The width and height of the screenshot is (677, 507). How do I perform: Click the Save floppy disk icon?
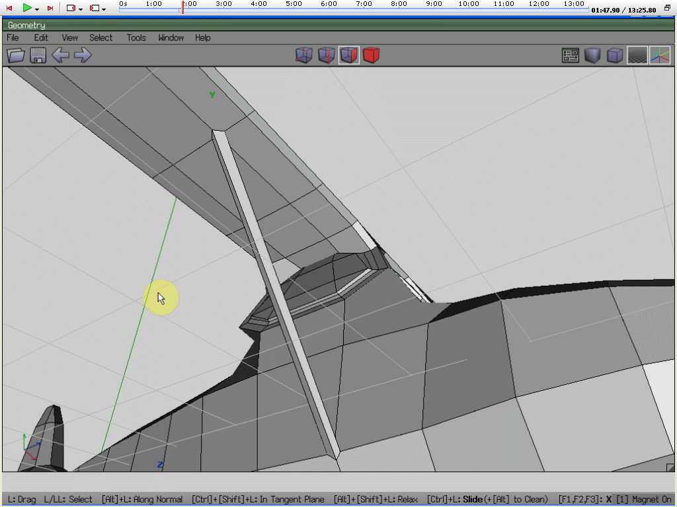pos(38,55)
